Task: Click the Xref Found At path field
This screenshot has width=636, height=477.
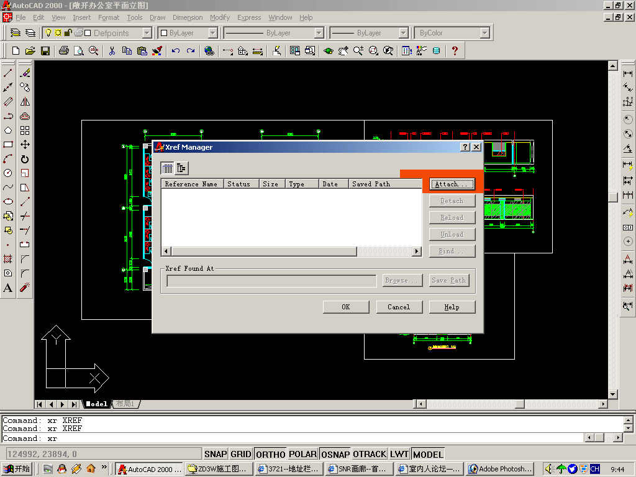Action: [272, 281]
